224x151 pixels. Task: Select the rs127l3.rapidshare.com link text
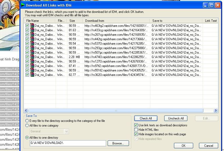[x=116, y=61]
